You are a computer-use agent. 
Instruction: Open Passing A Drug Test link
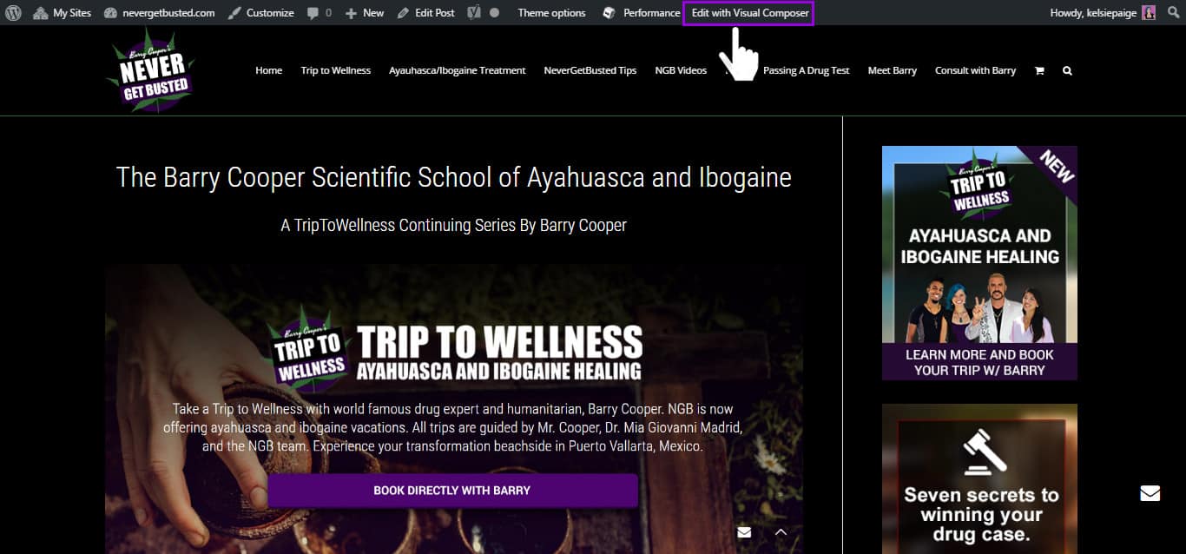(806, 70)
